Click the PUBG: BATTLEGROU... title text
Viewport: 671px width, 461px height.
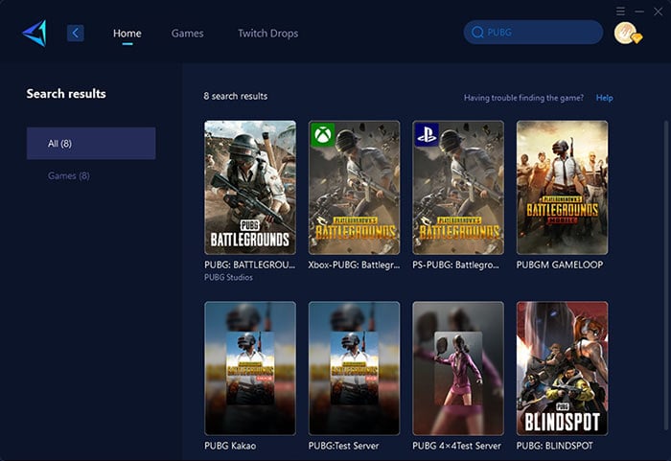click(250, 265)
